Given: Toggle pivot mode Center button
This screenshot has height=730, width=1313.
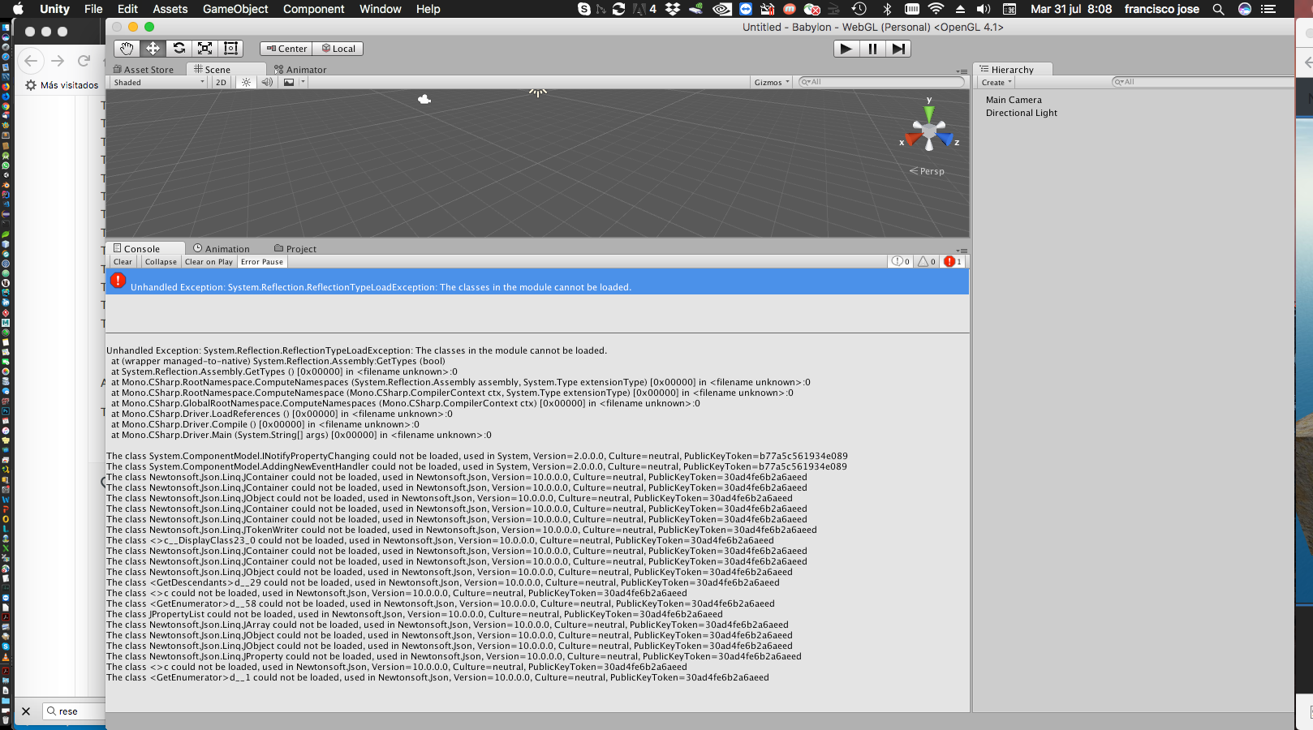Looking at the screenshot, I should 286,49.
